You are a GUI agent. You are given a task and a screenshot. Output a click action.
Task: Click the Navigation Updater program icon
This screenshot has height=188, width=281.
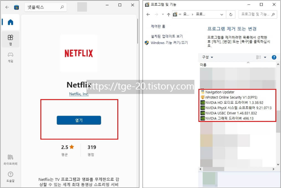click(203, 92)
